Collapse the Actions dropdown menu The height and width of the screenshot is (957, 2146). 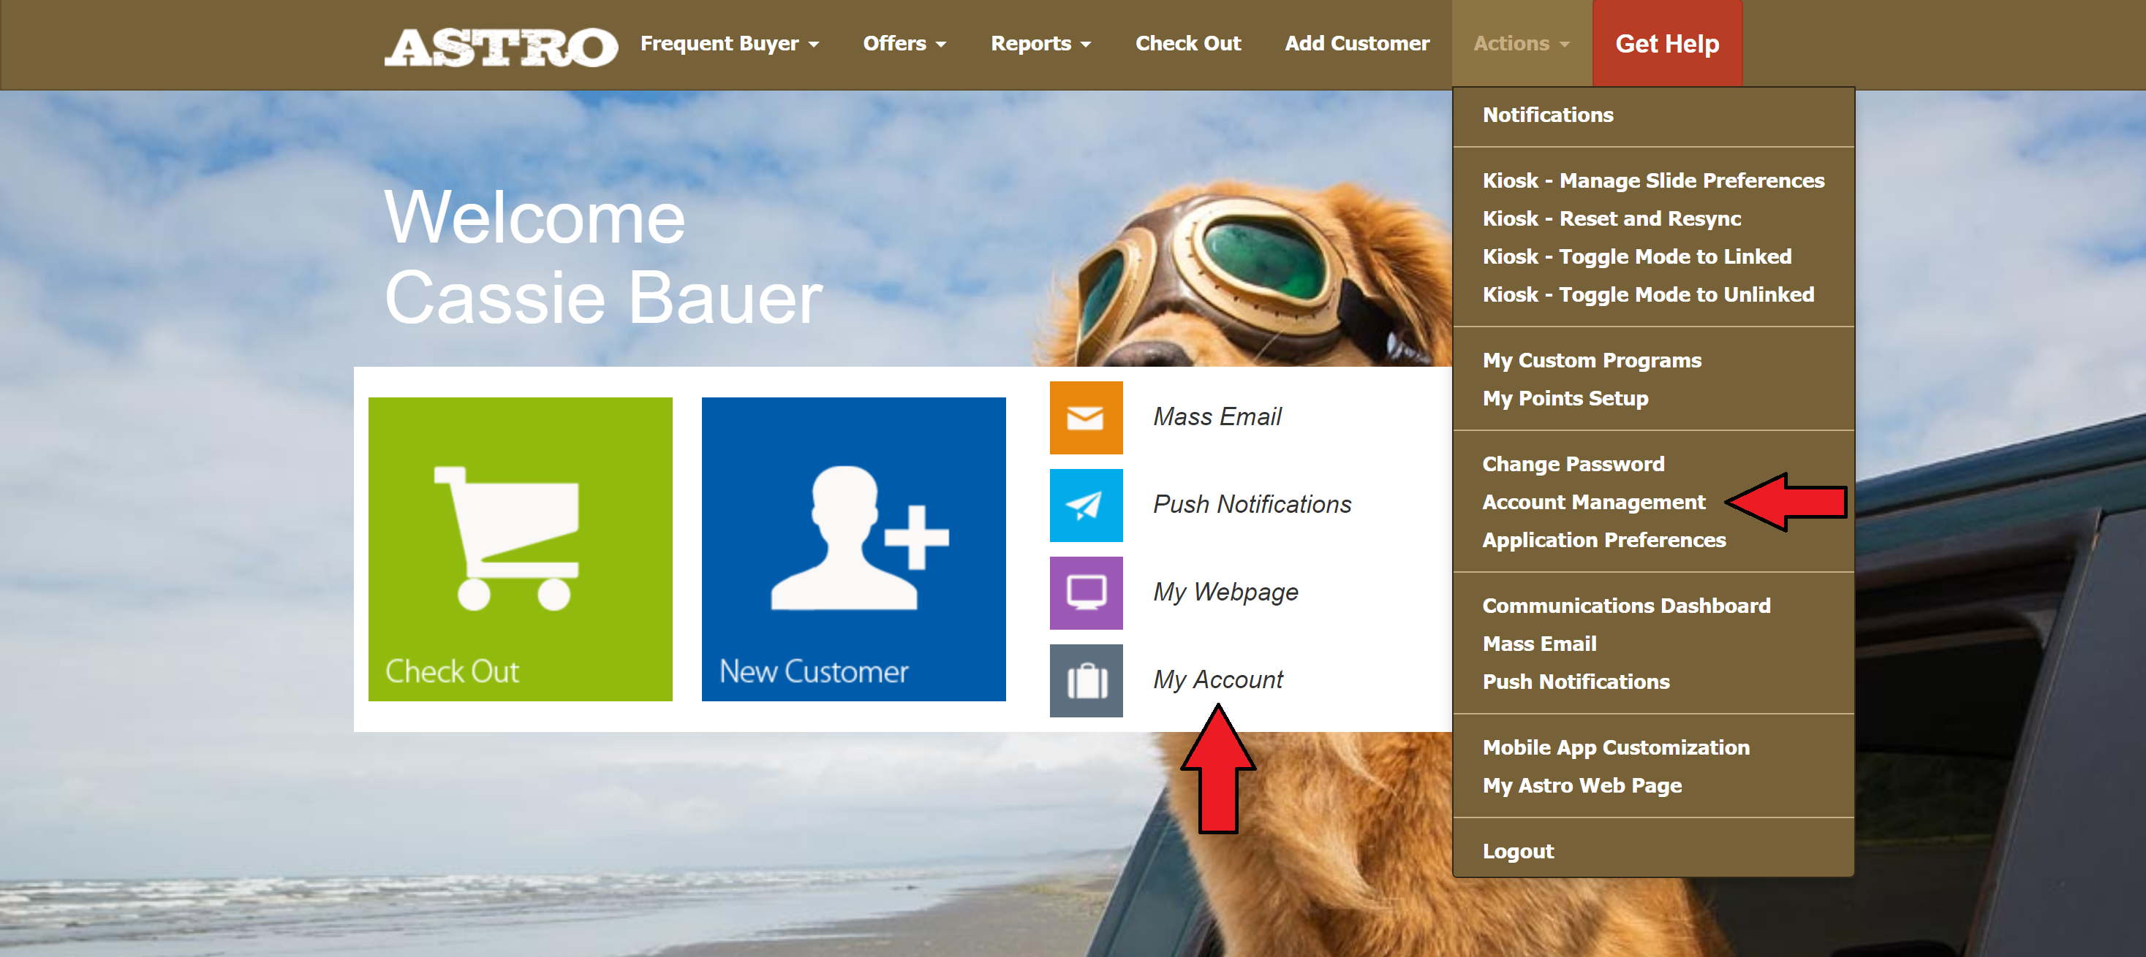coord(1520,43)
